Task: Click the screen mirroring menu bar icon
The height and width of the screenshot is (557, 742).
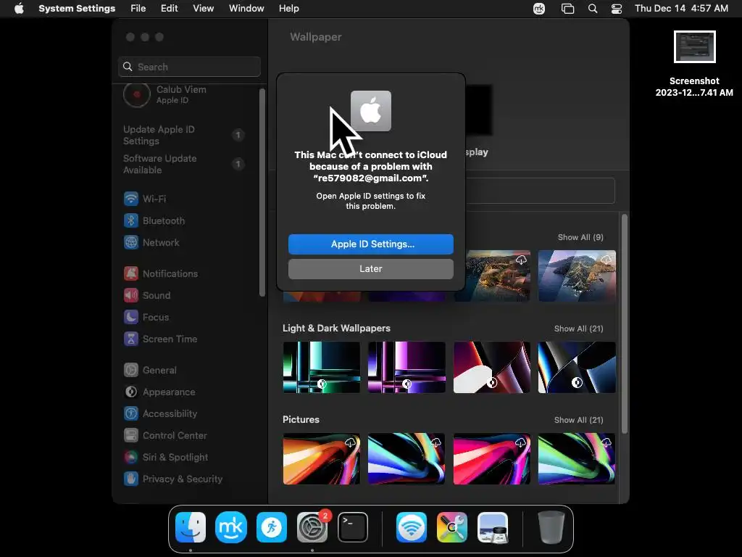Action: click(567, 9)
